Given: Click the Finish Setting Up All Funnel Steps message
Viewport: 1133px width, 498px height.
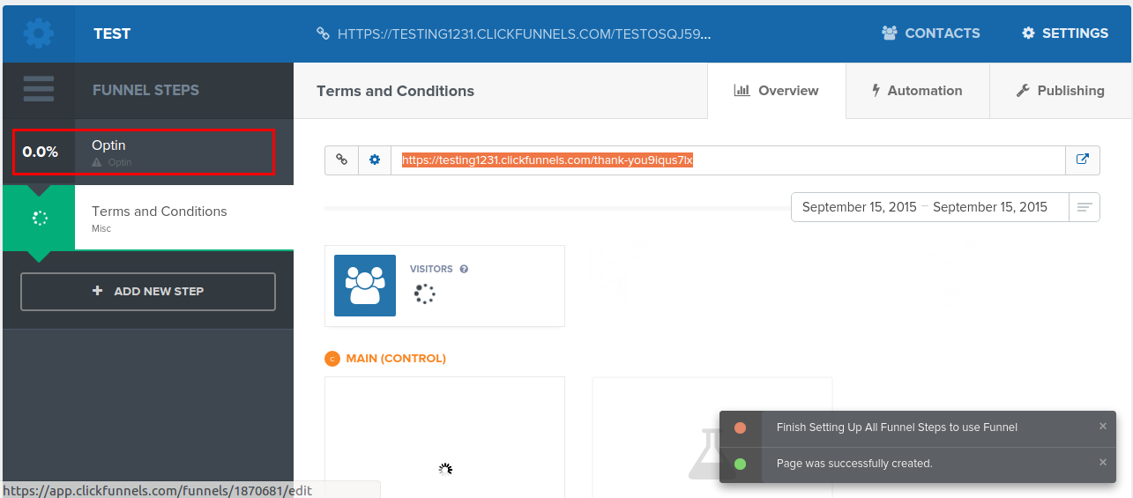Looking at the screenshot, I should coord(897,427).
